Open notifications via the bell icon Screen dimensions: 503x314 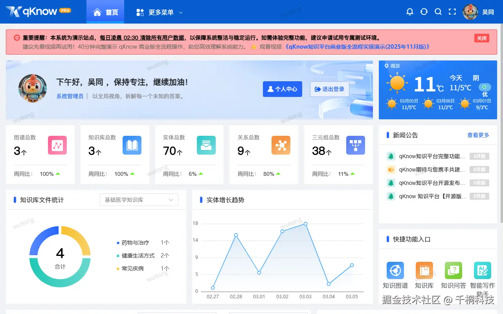pyautogui.click(x=410, y=12)
